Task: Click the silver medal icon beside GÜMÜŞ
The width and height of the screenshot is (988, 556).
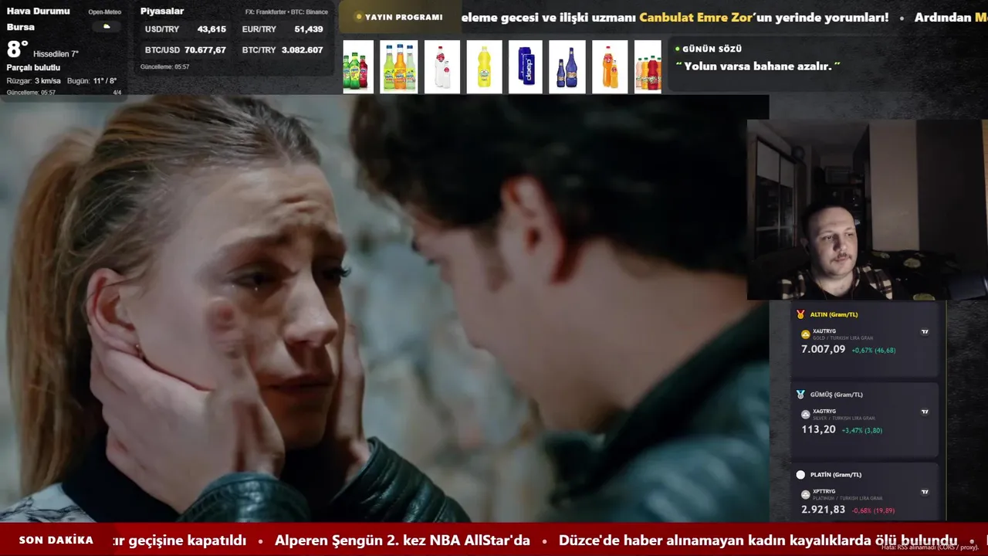Action: pyautogui.click(x=800, y=394)
